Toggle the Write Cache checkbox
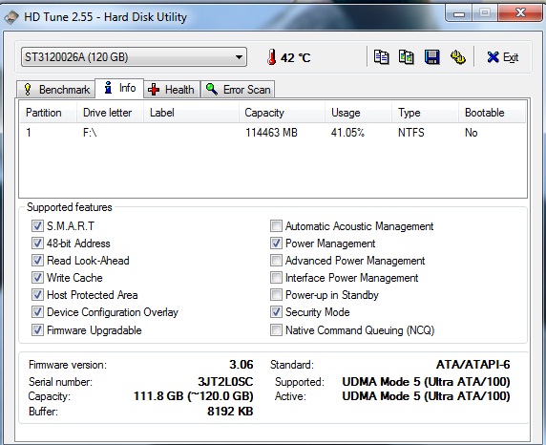Image resolution: width=546 pixels, height=445 pixels. pyautogui.click(x=37, y=277)
